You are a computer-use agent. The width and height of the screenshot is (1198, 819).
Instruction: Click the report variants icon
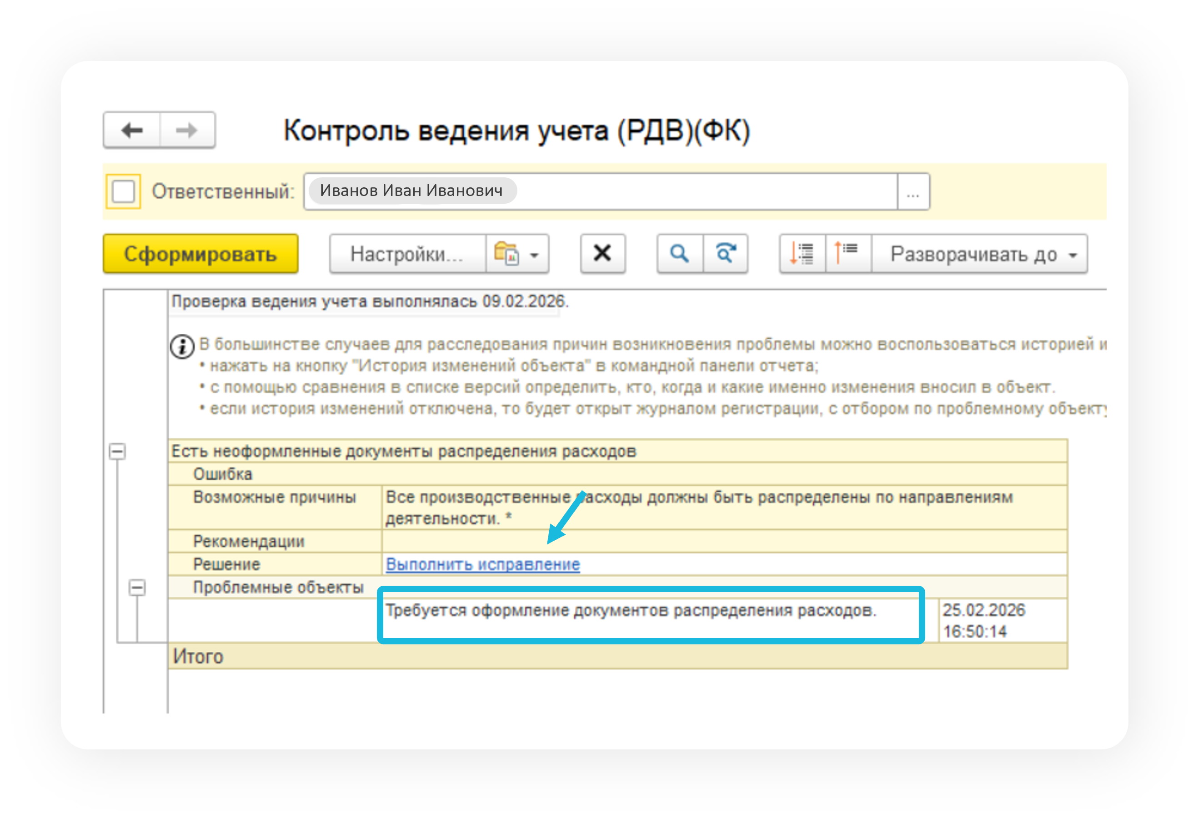click(x=506, y=254)
